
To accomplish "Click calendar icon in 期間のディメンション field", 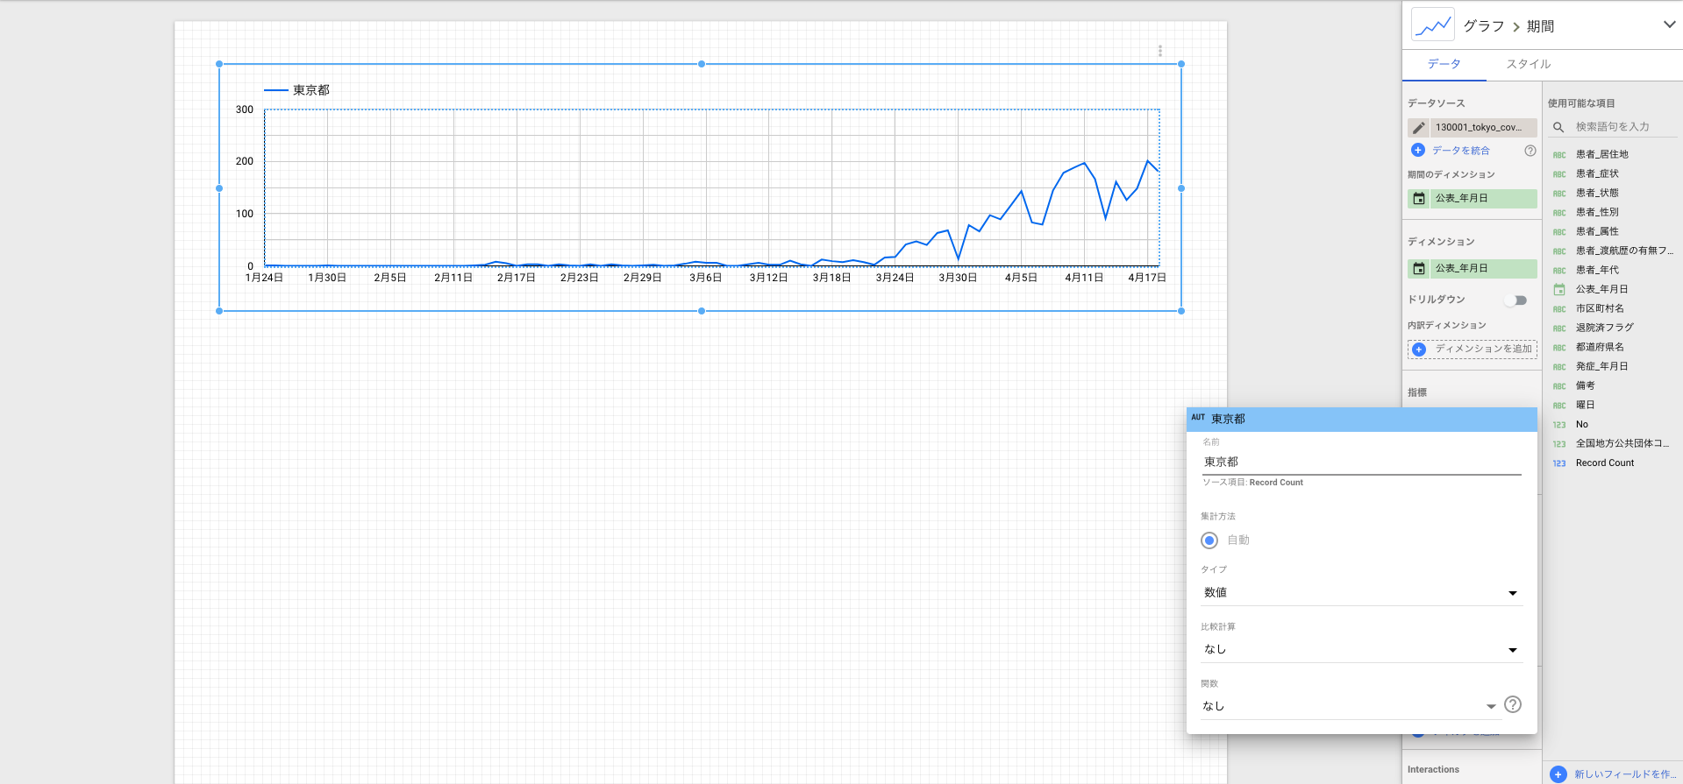I will 1419,199.
